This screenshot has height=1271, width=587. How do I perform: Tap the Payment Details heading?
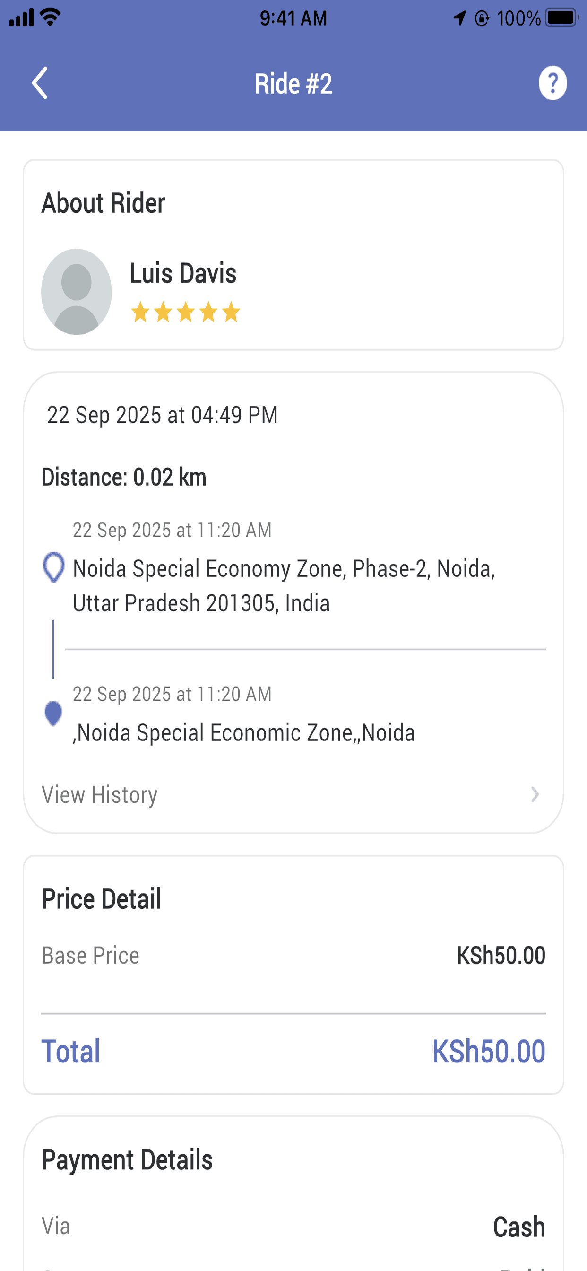click(x=127, y=1159)
